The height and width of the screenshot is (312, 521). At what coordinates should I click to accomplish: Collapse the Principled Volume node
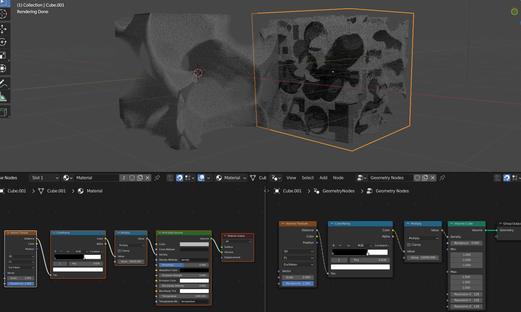coord(160,233)
